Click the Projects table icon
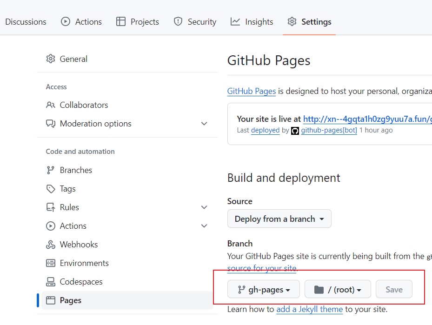The image size is (432, 325). coord(121,21)
